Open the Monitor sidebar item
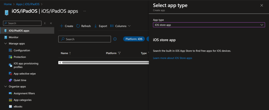Viewport: 269px width, 110px height. tap(14, 37)
